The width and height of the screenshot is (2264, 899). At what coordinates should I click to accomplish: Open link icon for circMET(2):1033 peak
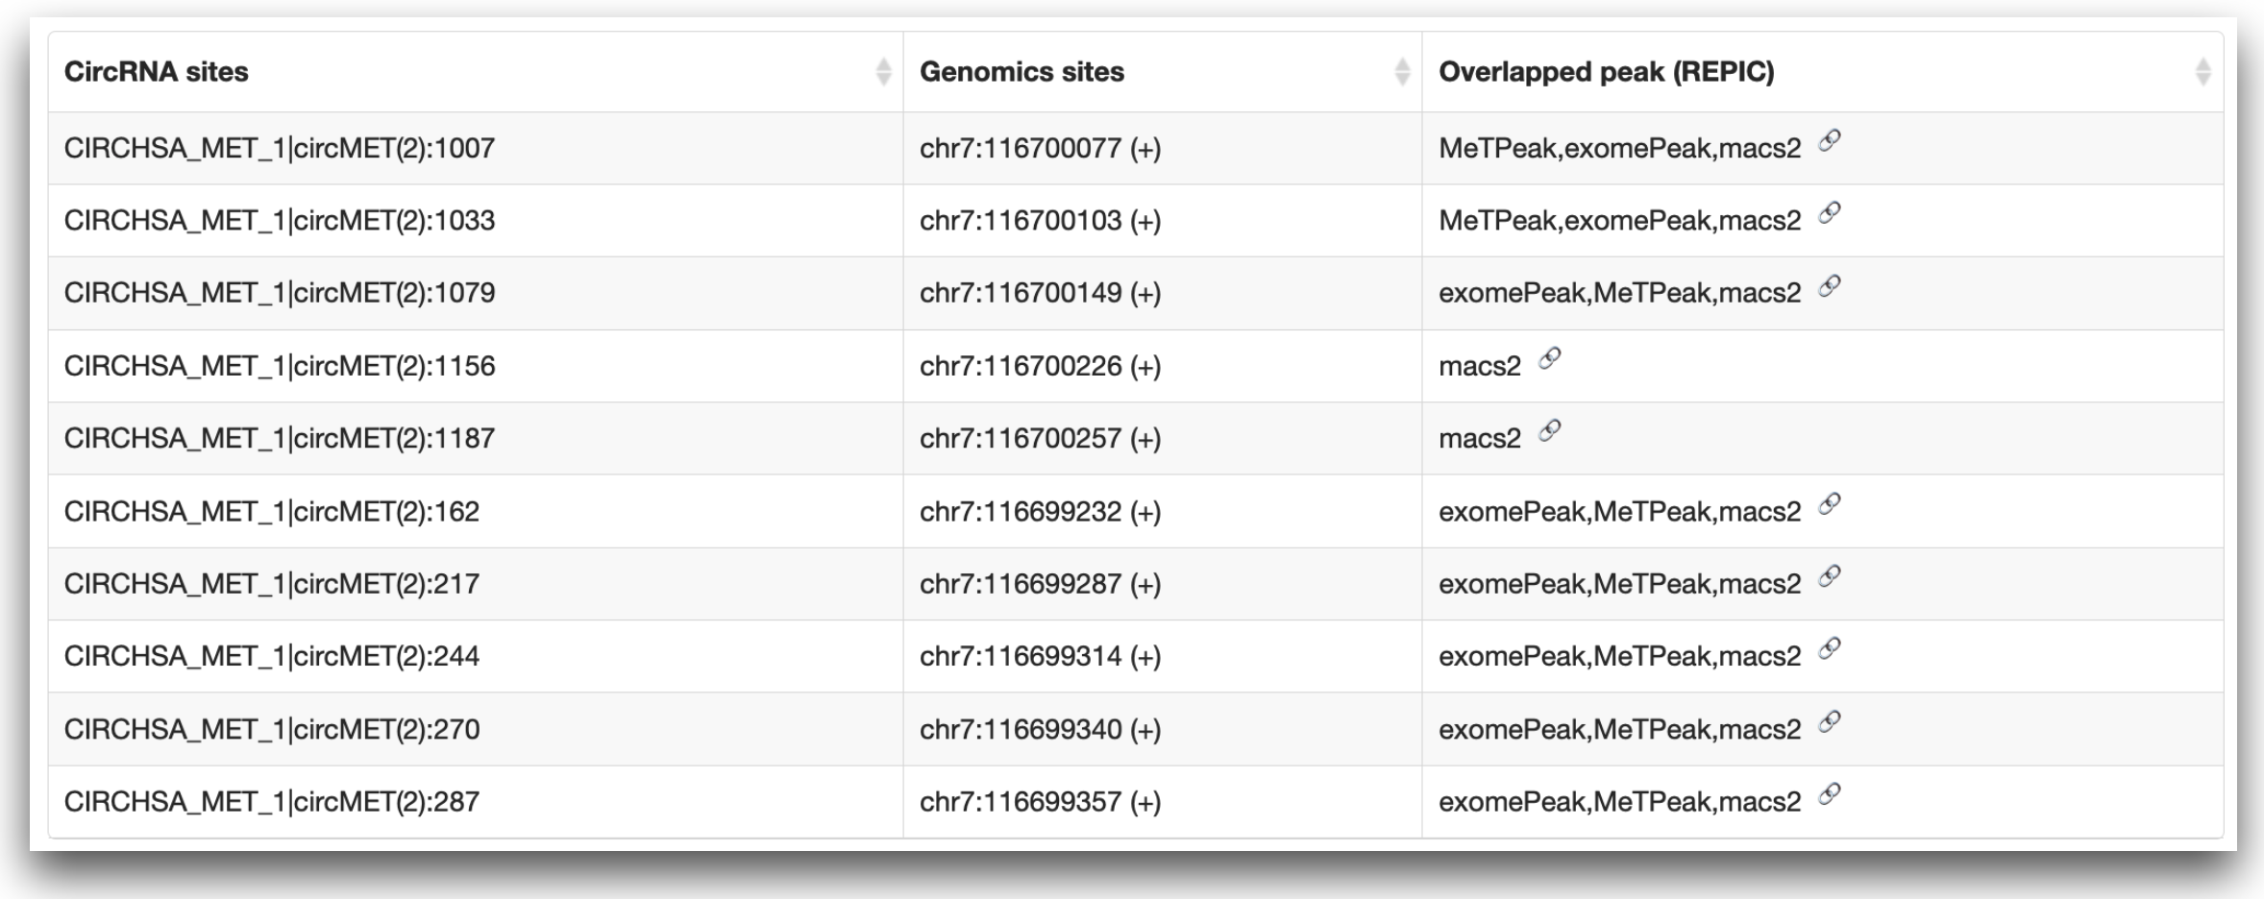1830,212
